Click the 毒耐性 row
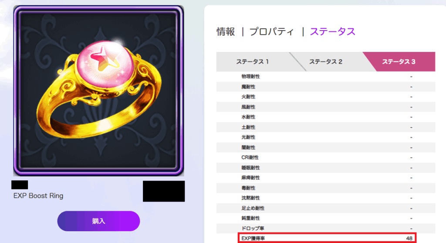 point(326,188)
